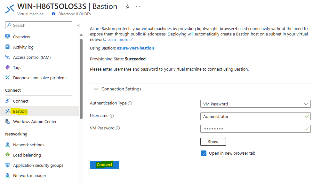Screen dimensions: 313x185
Task: Open Application security groups menu item
Action: coord(39,165)
